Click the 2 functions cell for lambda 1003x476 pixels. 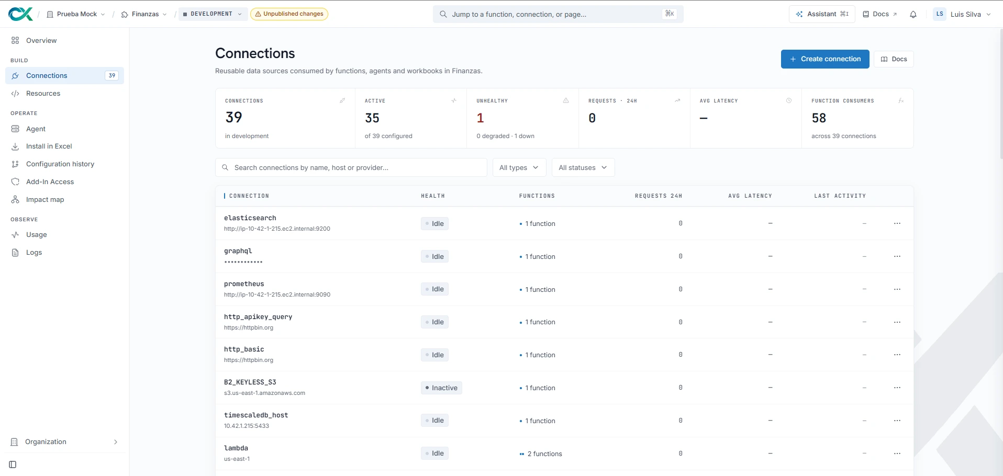pos(541,454)
